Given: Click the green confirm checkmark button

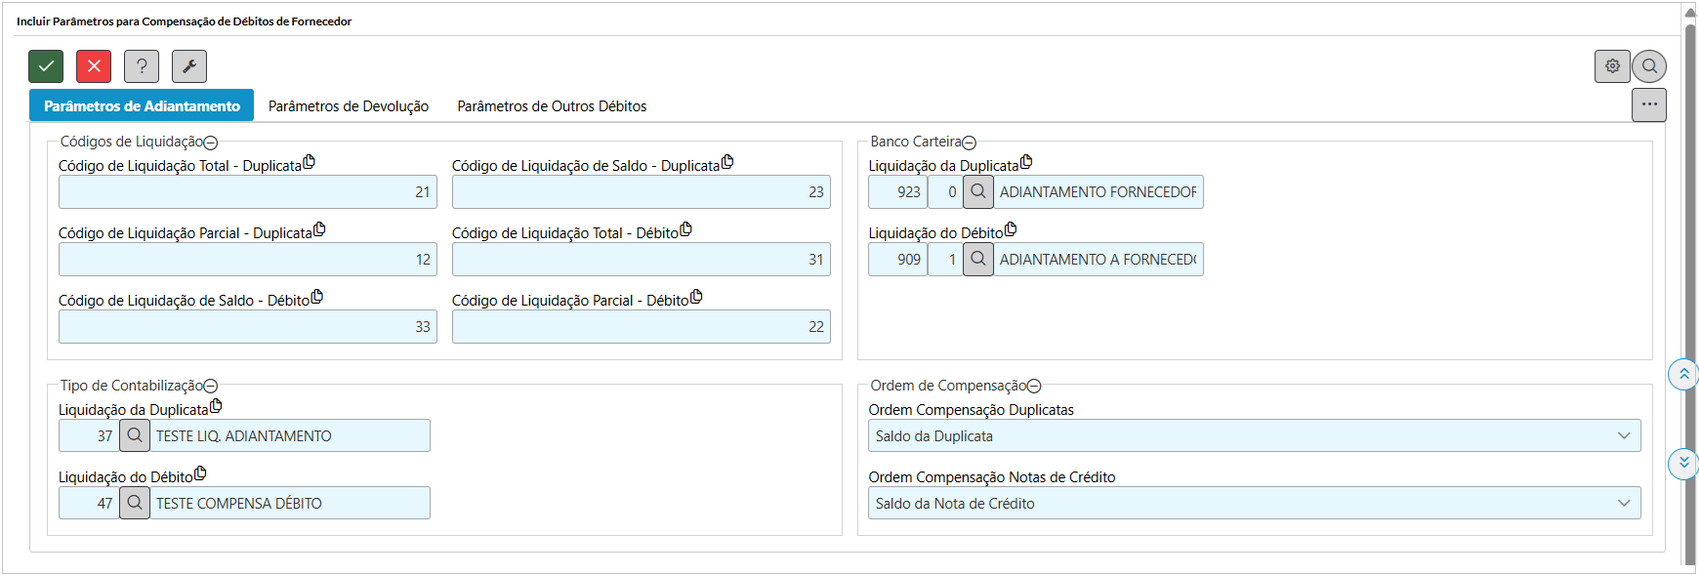Looking at the screenshot, I should (x=46, y=66).
